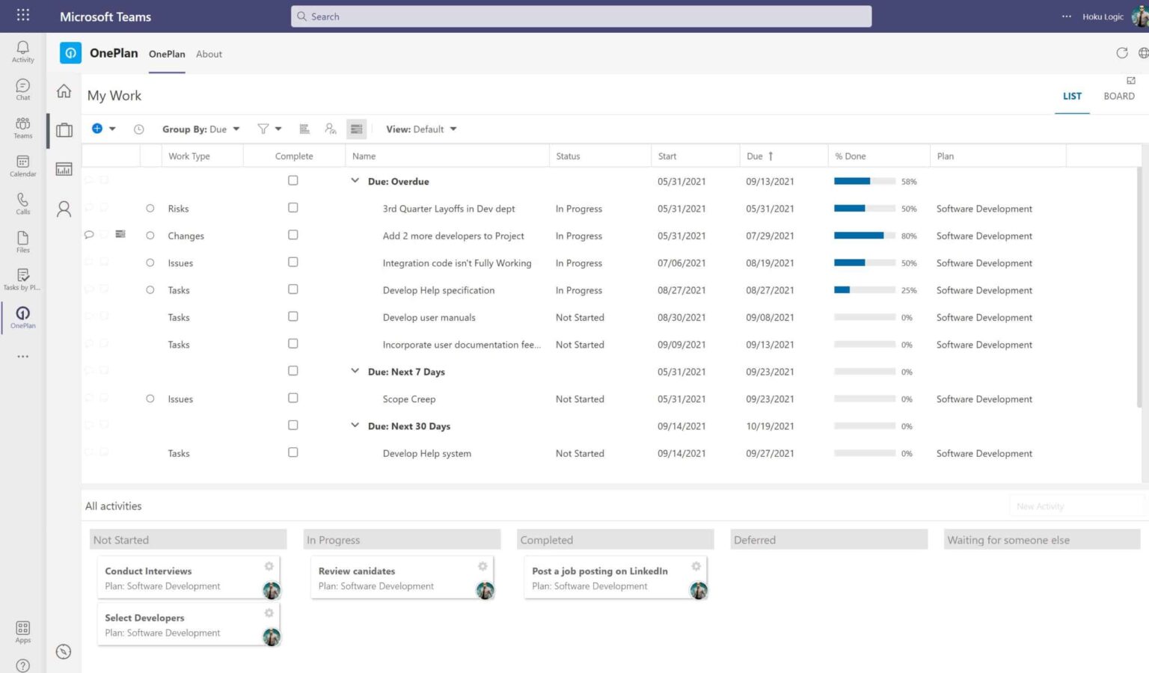Viewport: 1149px width, 673px height.
Task: Open the OnePlan person resource icon
Action: coord(64,209)
